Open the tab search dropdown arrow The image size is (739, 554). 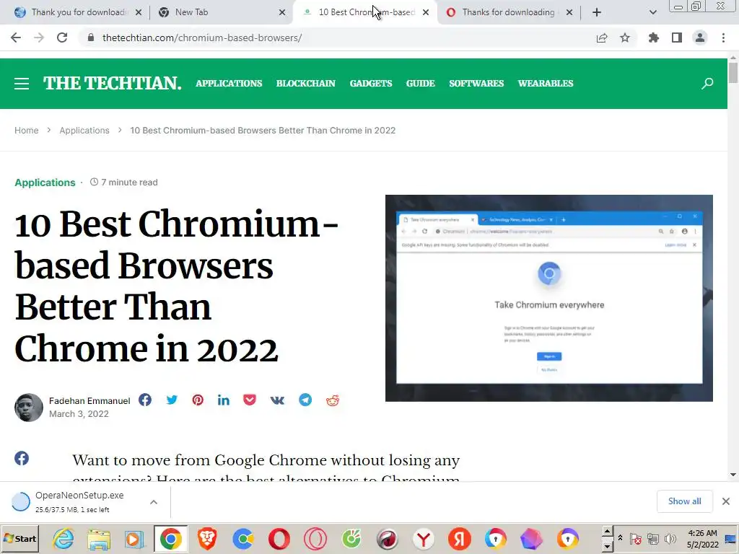coord(652,12)
